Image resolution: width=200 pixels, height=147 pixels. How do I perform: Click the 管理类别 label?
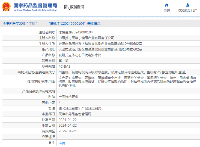[48, 61]
